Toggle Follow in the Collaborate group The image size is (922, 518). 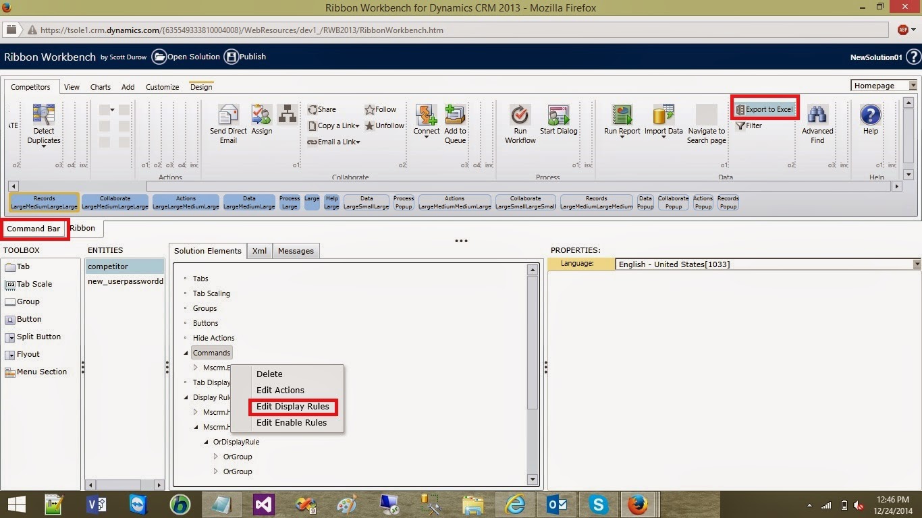coord(380,109)
